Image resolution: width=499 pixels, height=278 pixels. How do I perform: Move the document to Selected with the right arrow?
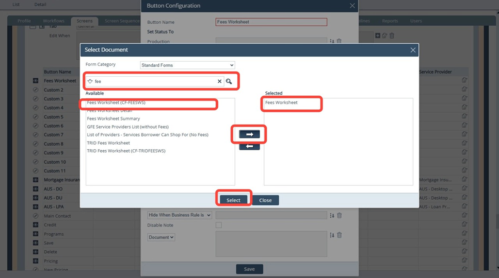[x=249, y=134]
